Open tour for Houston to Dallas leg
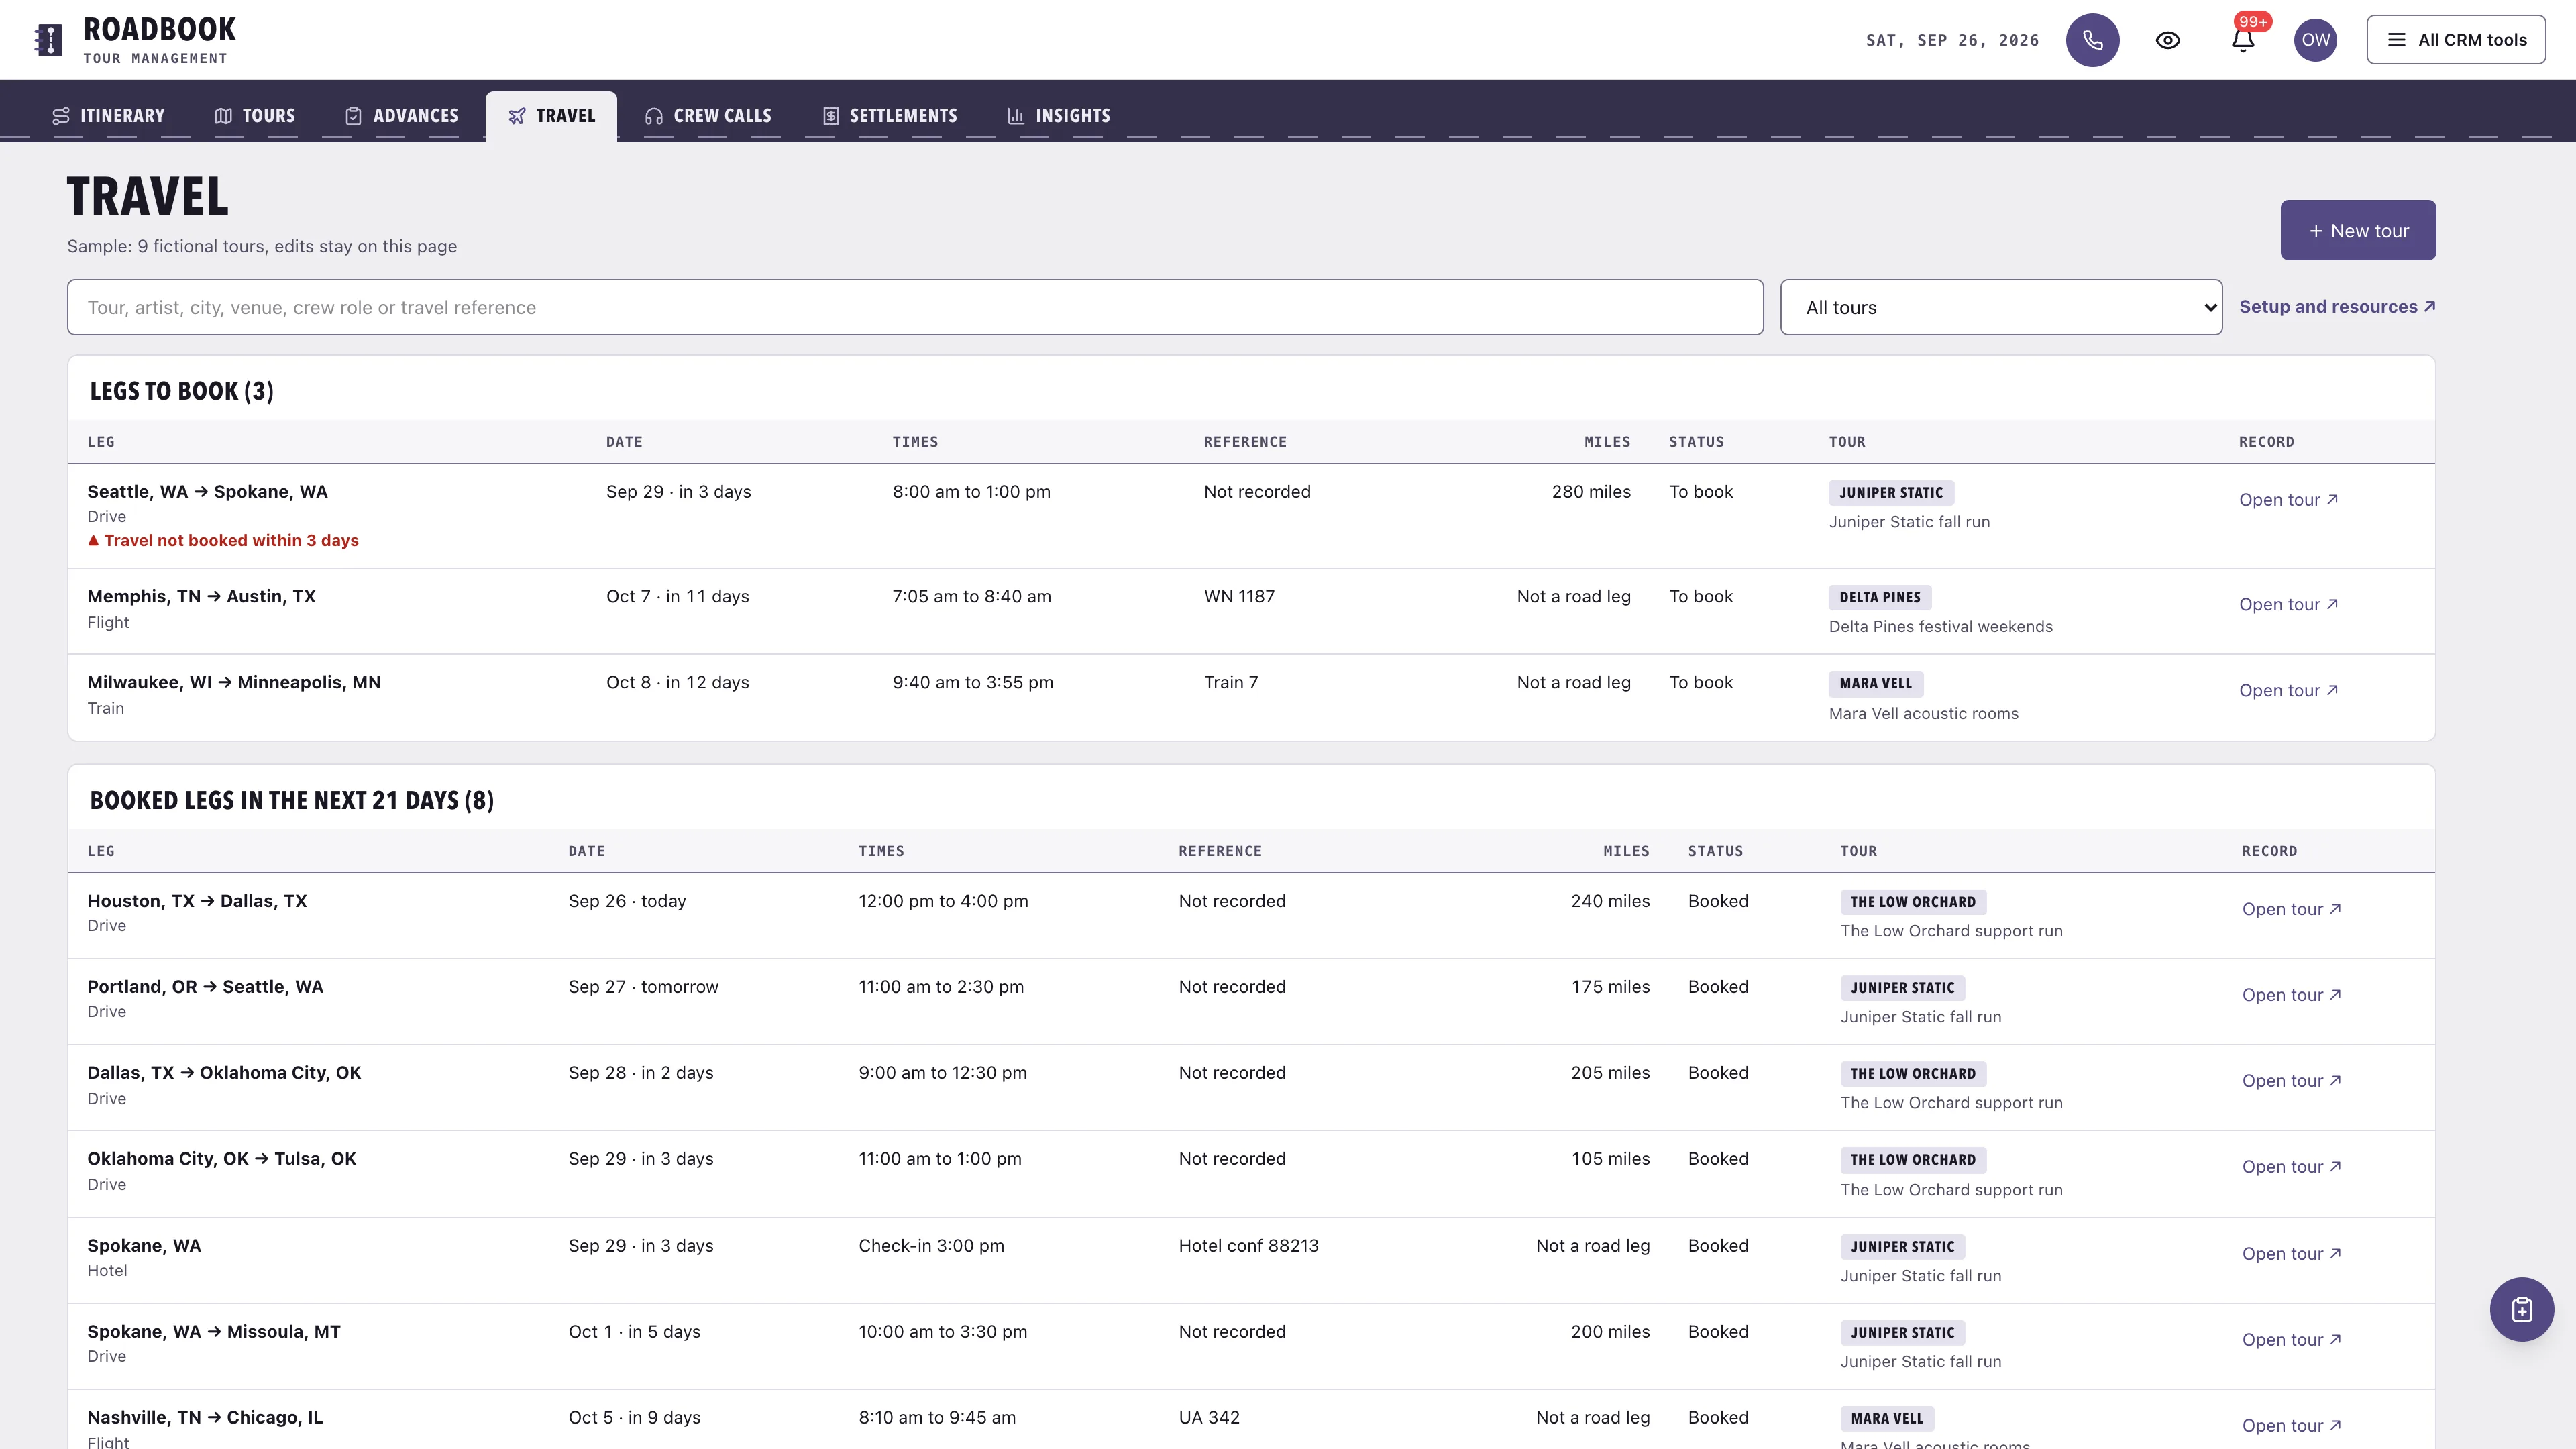 [x=2291, y=909]
